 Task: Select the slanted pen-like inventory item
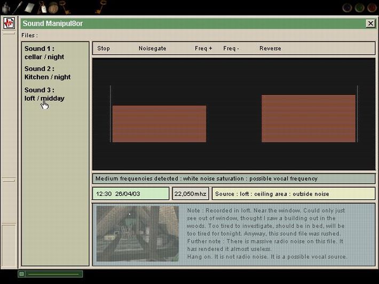(18, 7)
